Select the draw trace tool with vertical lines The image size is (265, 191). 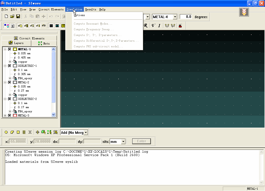[24, 132]
